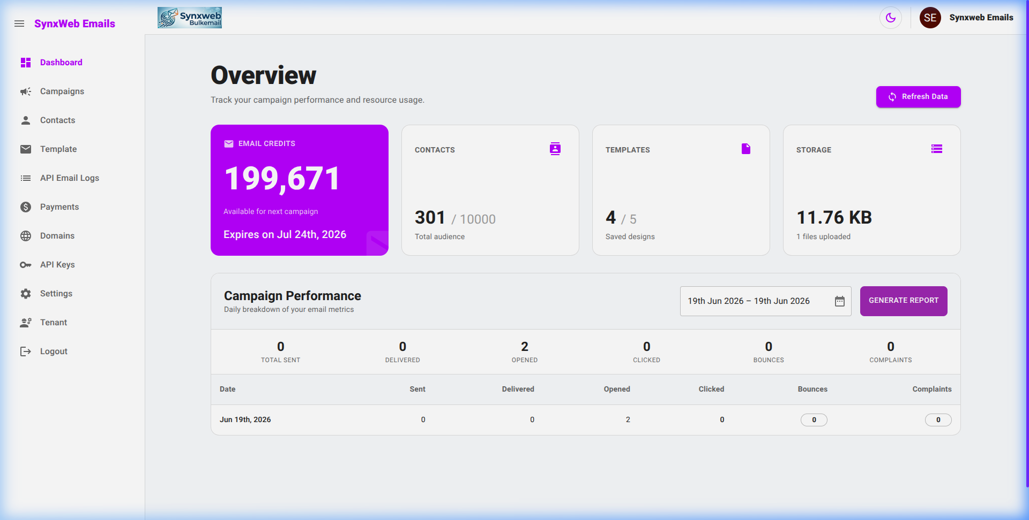Click the Storage card stack icon
Image resolution: width=1029 pixels, height=520 pixels.
937,149
